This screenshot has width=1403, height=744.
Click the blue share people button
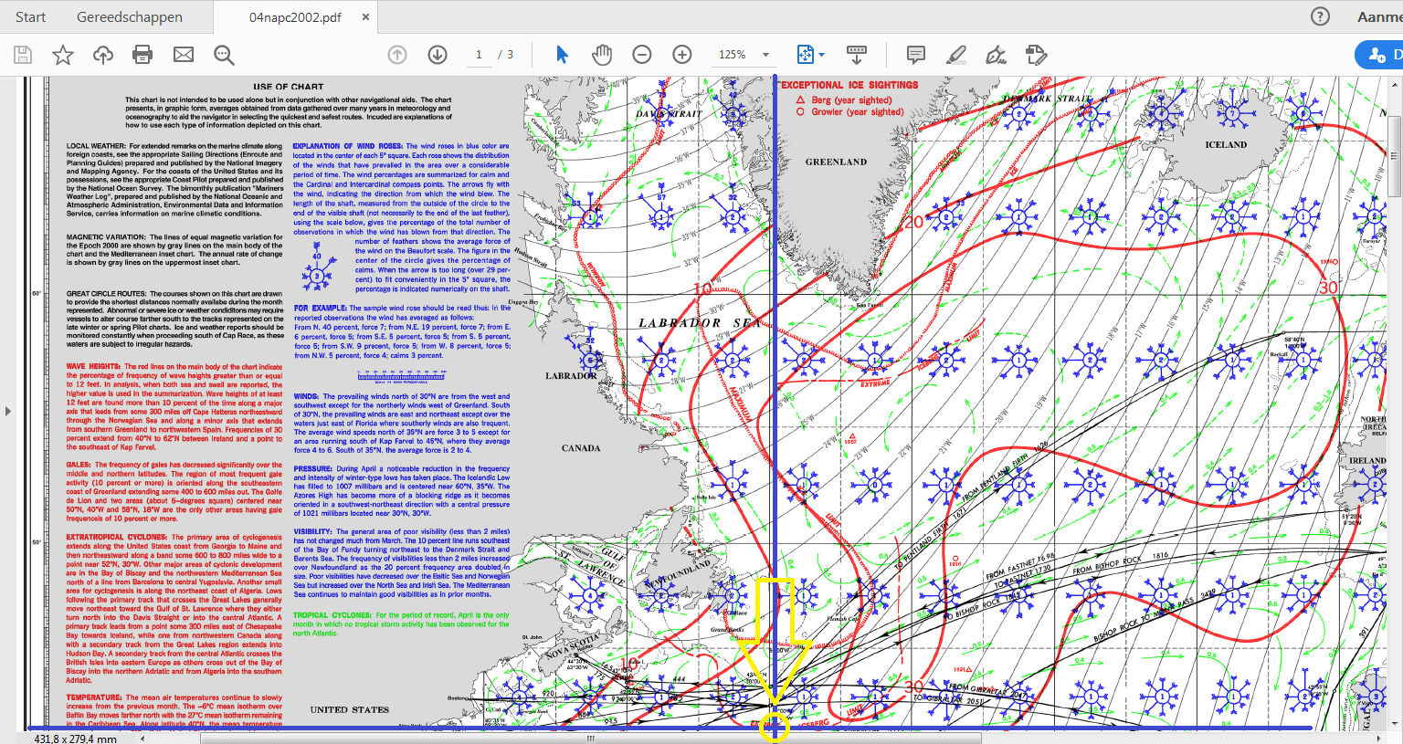coord(1378,55)
